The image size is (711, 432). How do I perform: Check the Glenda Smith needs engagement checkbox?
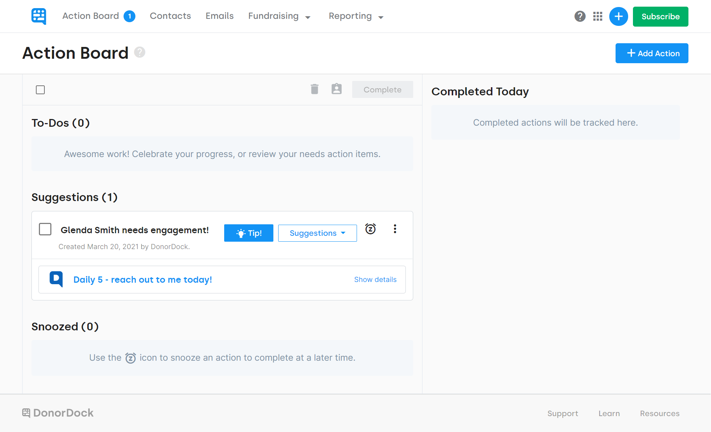click(x=45, y=229)
